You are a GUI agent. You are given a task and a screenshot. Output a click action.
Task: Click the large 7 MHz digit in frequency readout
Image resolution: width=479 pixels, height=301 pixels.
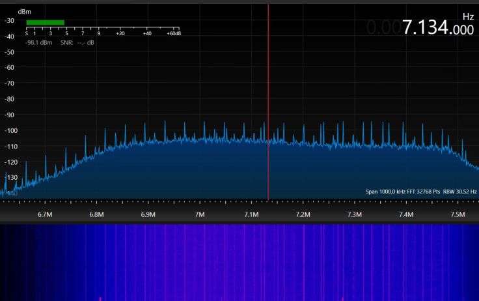coord(407,27)
